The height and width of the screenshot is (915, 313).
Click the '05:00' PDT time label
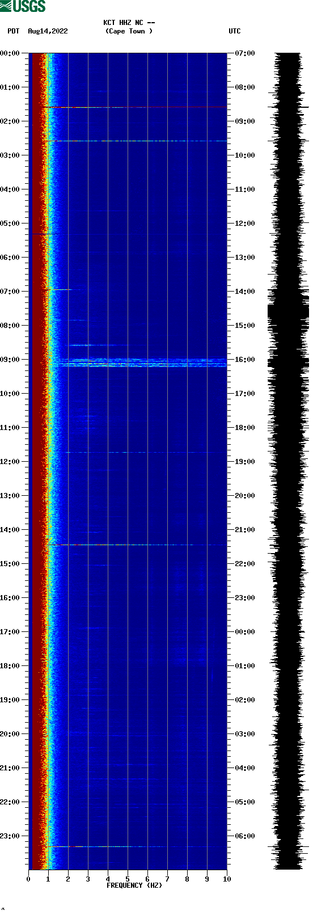(x=10, y=224)
